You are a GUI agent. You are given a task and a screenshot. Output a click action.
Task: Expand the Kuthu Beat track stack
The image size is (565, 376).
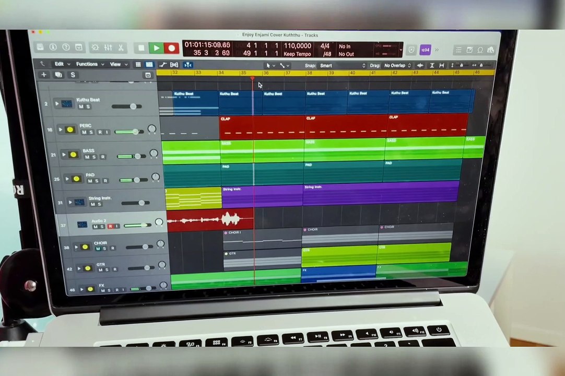[56, 103]
